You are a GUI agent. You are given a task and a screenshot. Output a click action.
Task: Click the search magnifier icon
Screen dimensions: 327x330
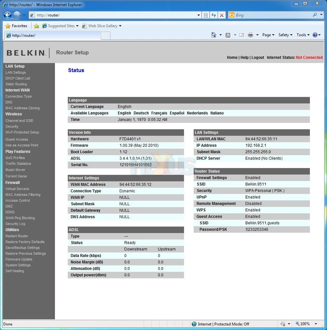point(315,15)
